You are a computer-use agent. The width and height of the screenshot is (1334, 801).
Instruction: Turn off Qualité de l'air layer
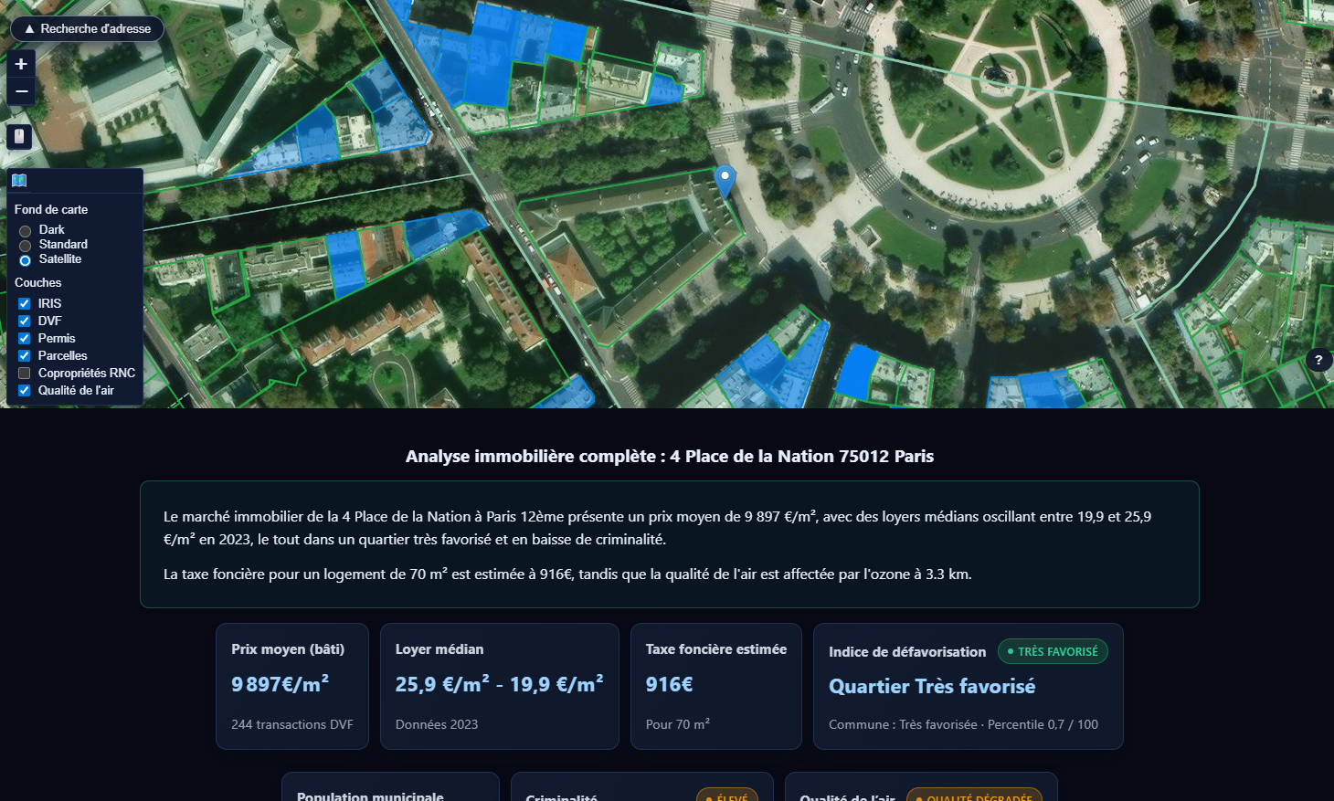coord(25,390)
